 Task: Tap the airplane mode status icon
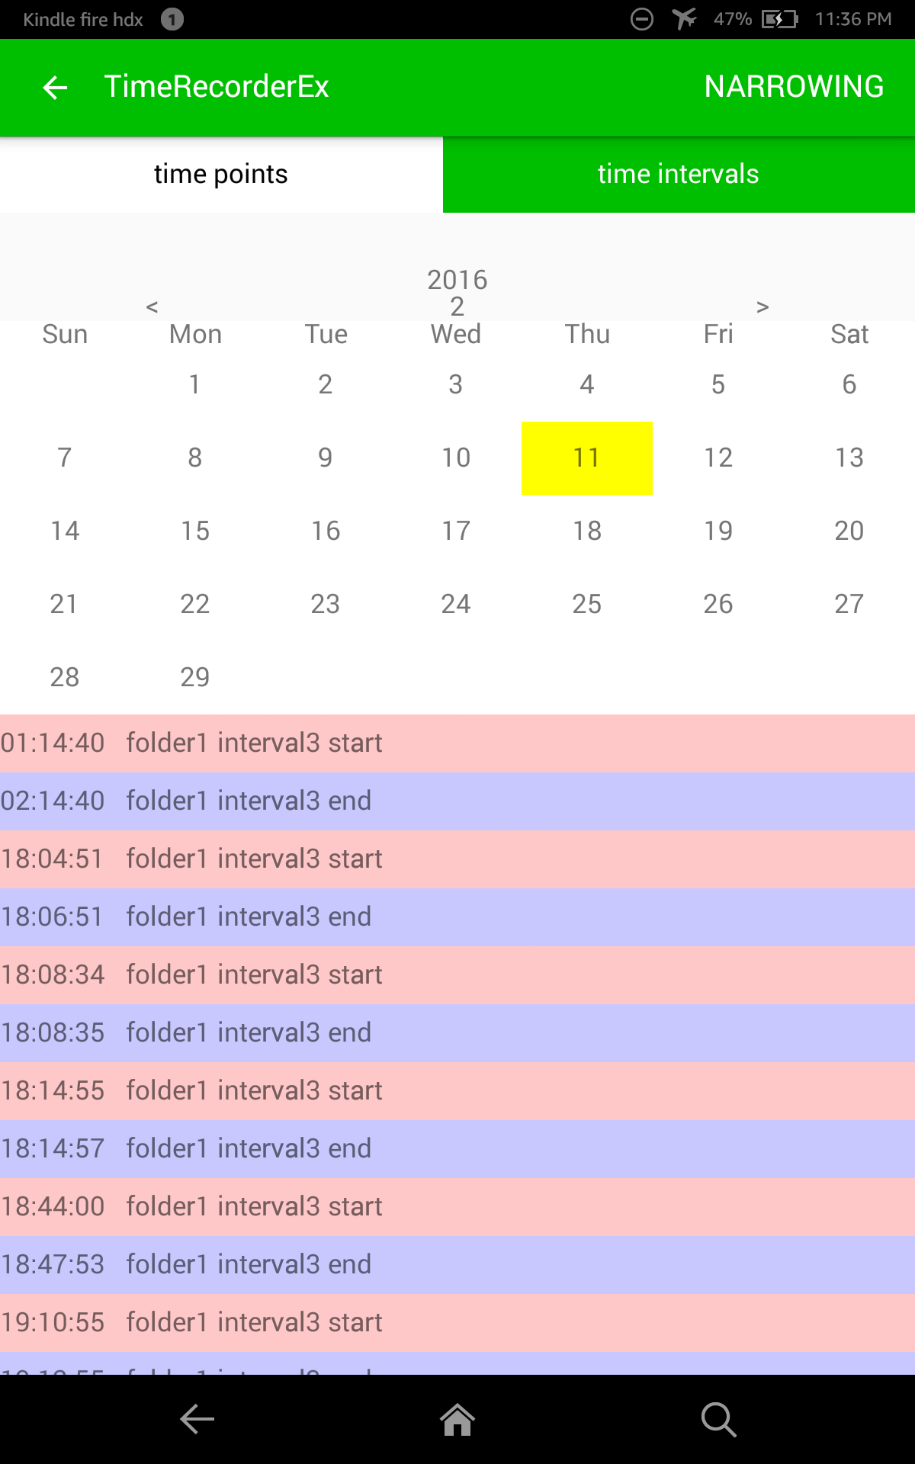click(685, 18)
